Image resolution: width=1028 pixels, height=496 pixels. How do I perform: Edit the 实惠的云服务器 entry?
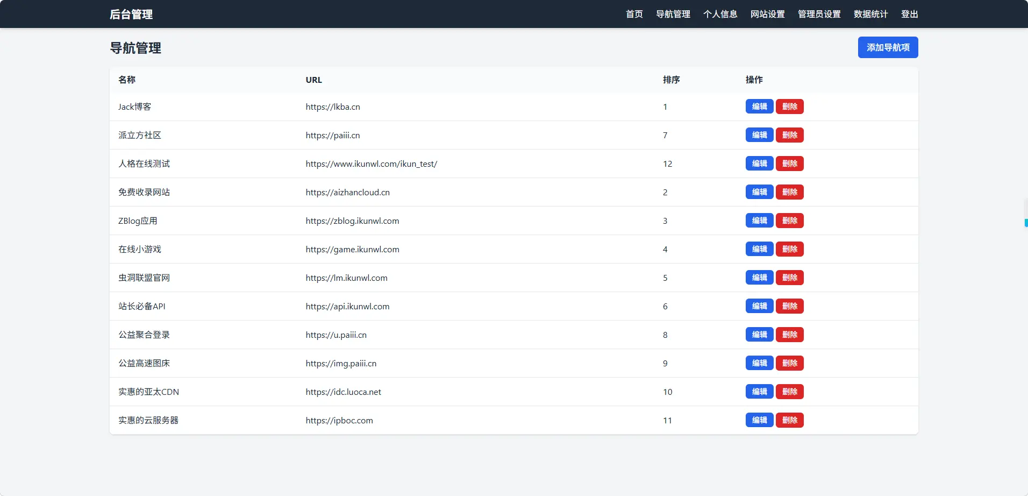(759, 420)
